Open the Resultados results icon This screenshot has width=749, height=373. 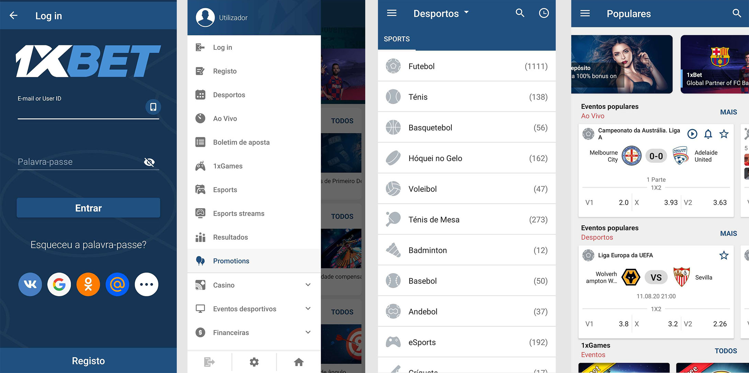click(x=200, y=236)
